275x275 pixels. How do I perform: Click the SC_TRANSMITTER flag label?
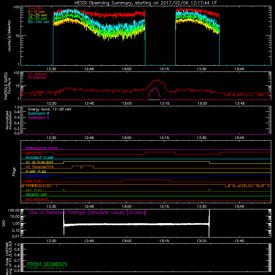click(40, 167)
